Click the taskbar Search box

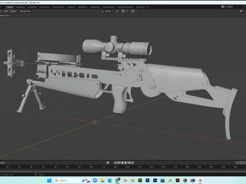click(72, 180)
